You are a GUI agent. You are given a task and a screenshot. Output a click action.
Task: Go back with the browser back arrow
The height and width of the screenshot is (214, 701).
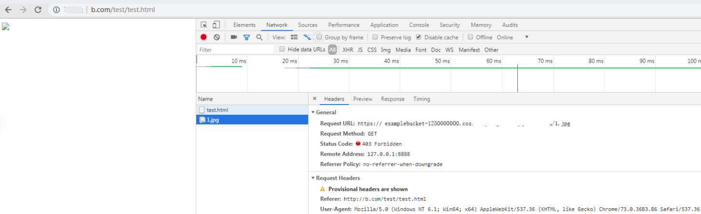pyautogui.click(x=8, y=10)
